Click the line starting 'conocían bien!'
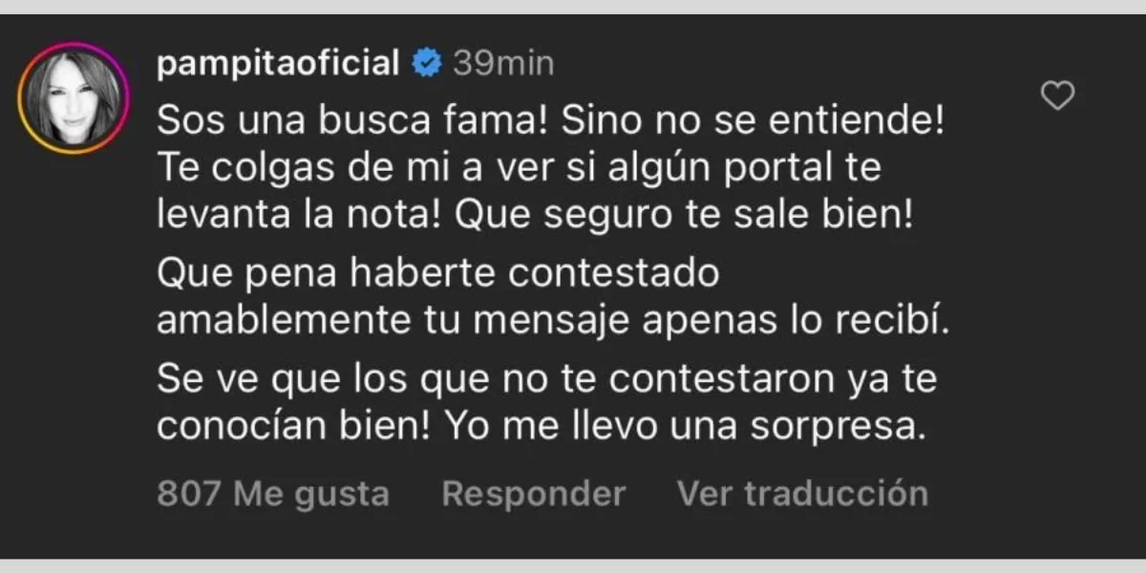Image resolution: width=1146 pixels, height=573 pixels. (541, 427)
